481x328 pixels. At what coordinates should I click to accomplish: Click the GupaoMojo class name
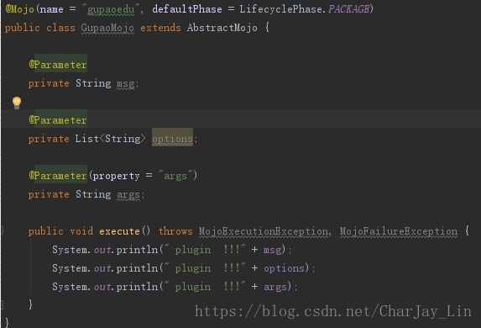(x=107, y=28)
